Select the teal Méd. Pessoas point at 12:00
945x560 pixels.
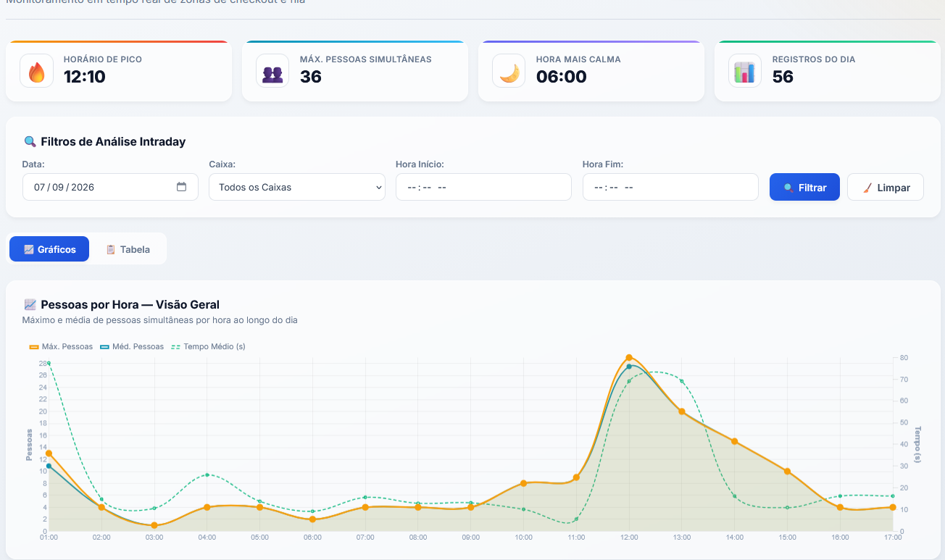click(629, 367)
